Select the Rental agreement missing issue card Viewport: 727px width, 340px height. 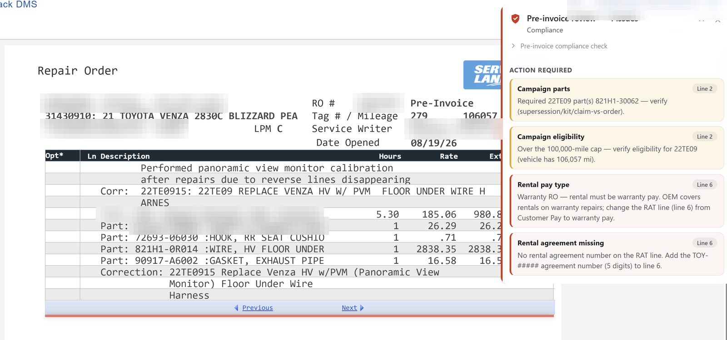[617, 254]
